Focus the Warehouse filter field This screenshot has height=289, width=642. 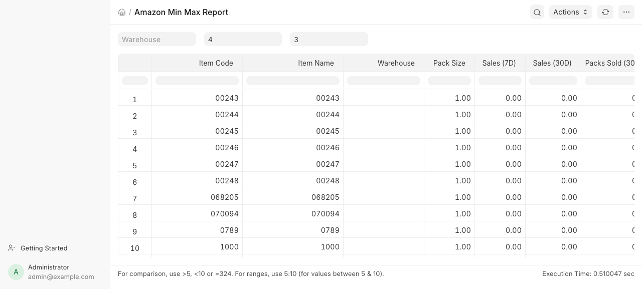click(157, 39)
